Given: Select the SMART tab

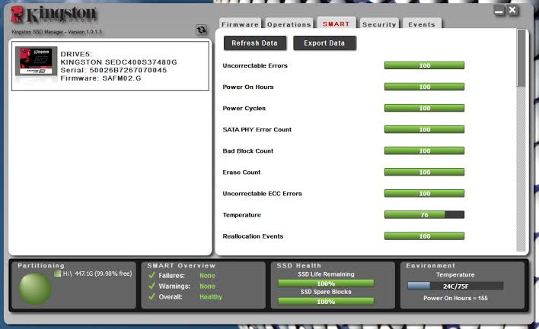Looking at the screenshot, I should click(336, 24).
